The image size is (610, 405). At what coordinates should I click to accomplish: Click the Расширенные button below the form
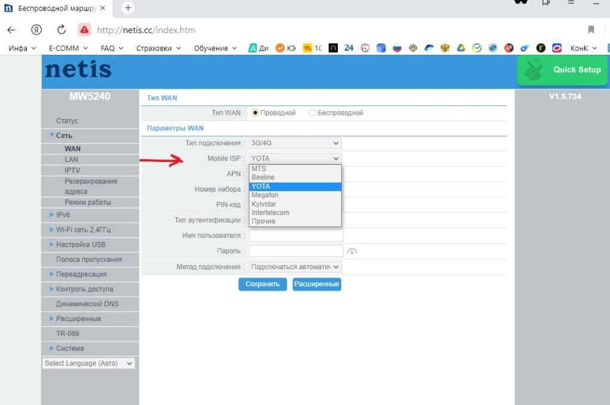316,284
